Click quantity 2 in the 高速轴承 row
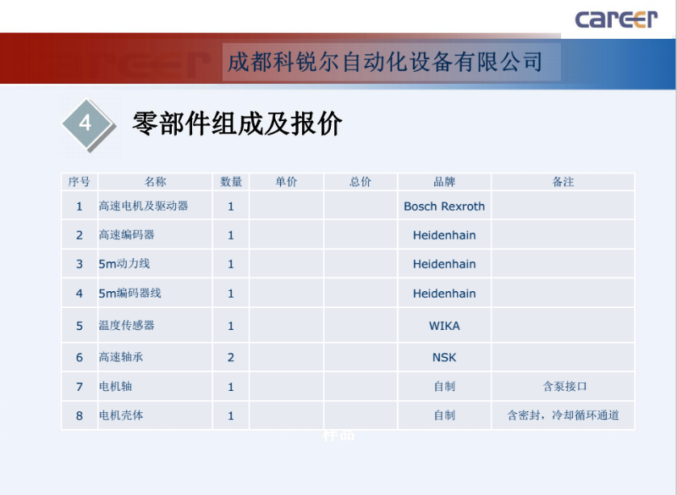 231,357
